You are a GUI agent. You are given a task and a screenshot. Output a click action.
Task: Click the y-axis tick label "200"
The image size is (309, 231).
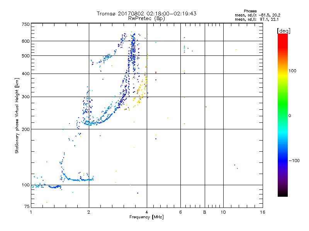tap(25, 129)
